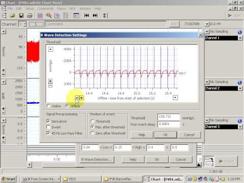Open No Sampling dropdown above Channel 1
Image resolution: width=244 pixels, height=183 pixels.
(207, 32)
